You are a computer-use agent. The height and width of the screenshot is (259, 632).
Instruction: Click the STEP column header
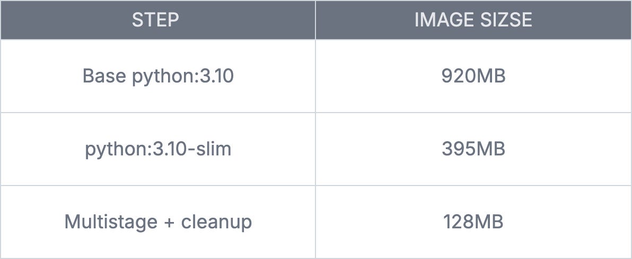pos(155,20)
